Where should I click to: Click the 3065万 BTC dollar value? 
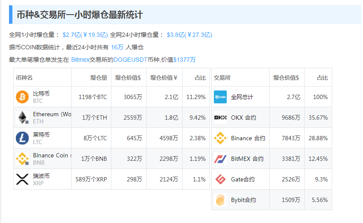[x=133, y=97]
